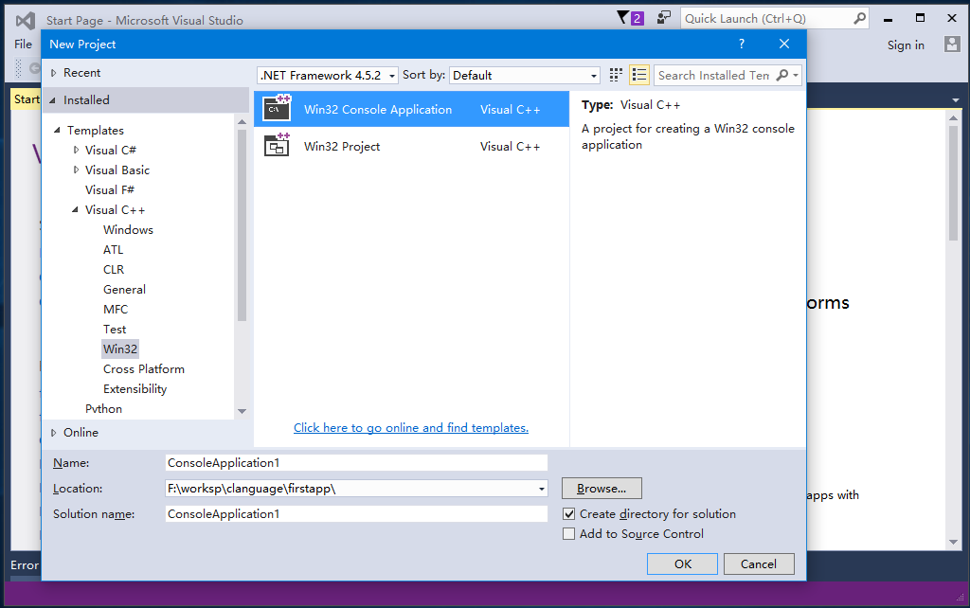
Task: Open the .NET Framework version dropdown
Action: 327,76
